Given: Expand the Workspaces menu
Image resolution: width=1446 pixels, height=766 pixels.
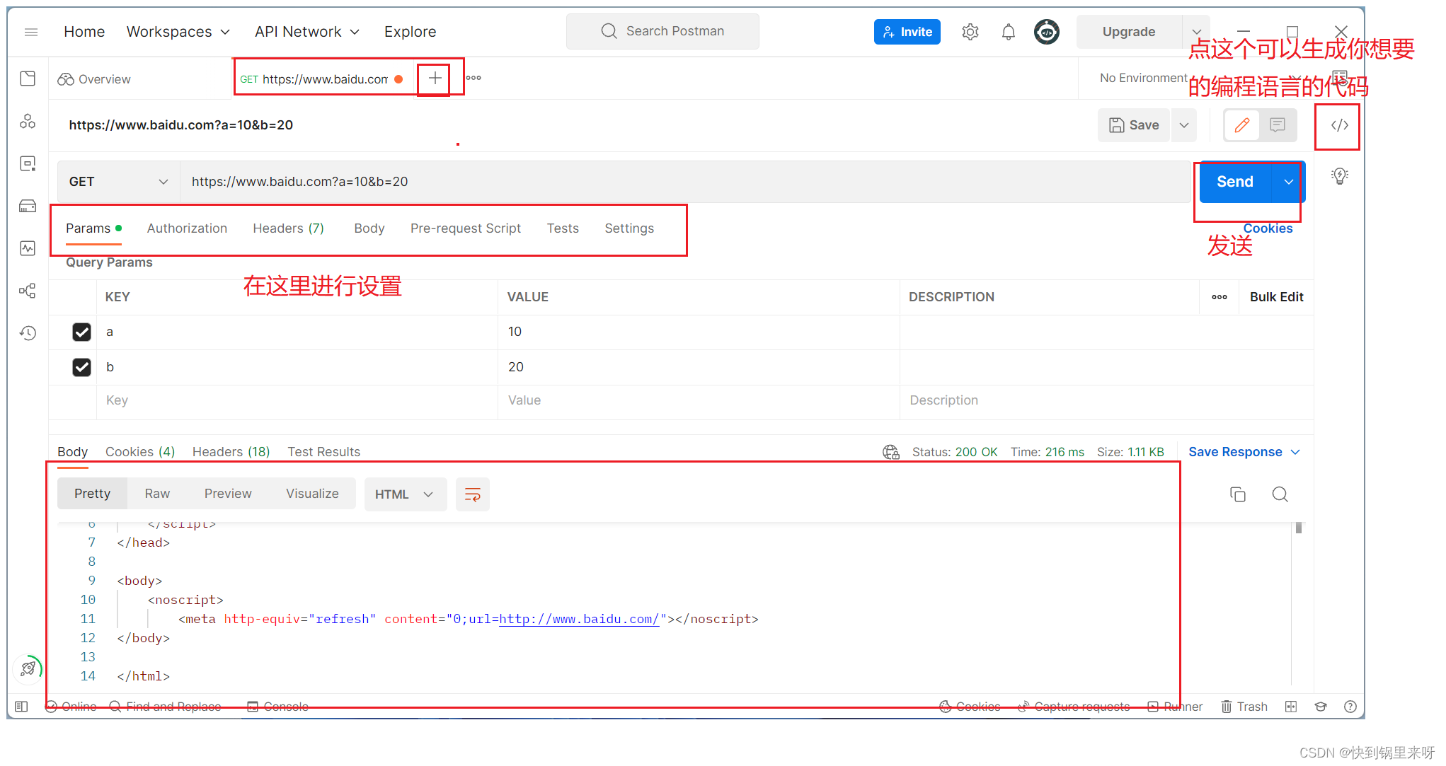Looking at the screenshot, I should (x=178, y=32).
